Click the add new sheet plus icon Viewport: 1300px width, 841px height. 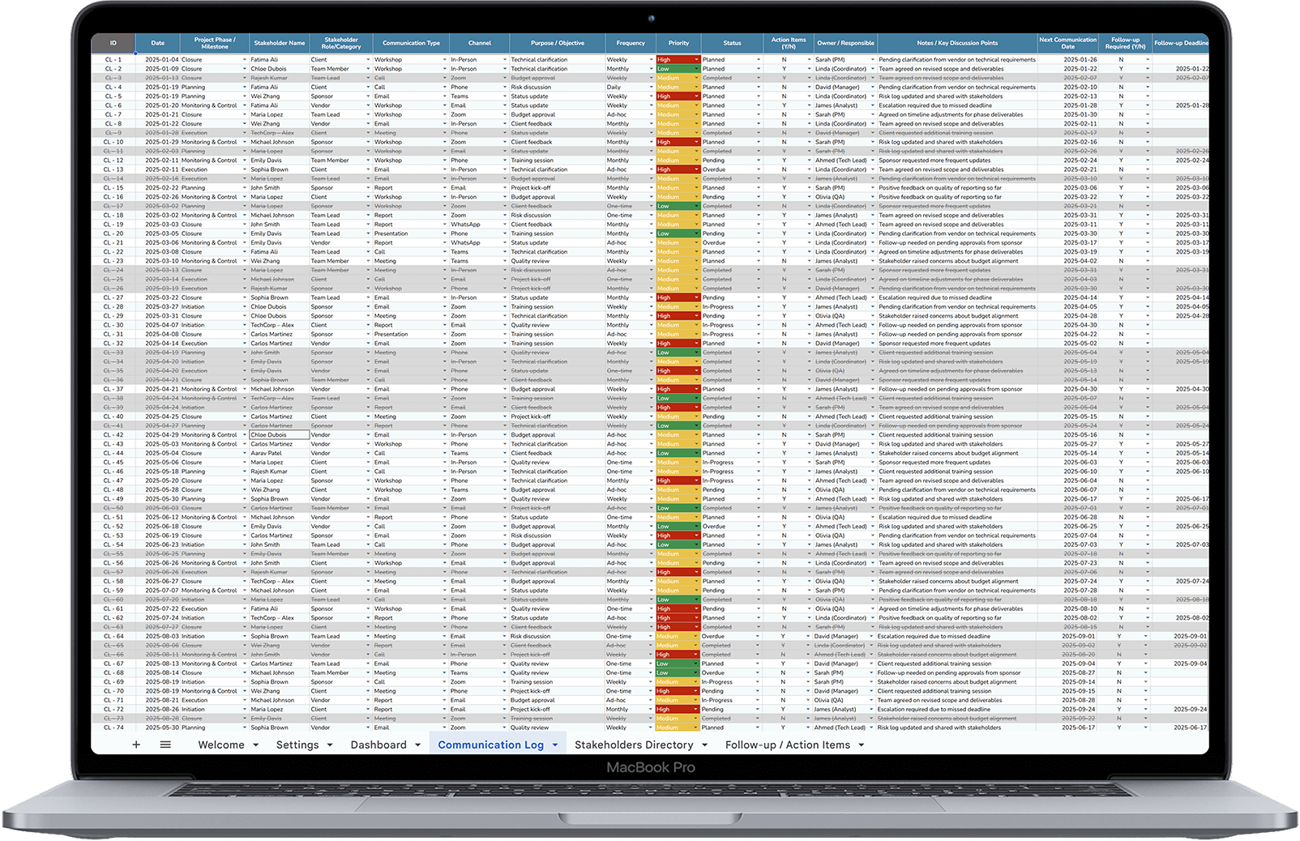point(136,745)
